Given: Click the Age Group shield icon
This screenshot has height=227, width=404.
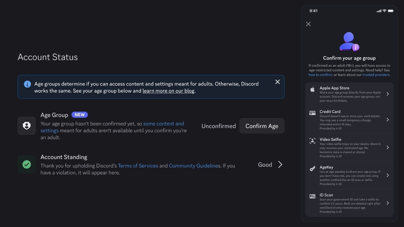Looking at the screenshot, I should tap(27, 126).
